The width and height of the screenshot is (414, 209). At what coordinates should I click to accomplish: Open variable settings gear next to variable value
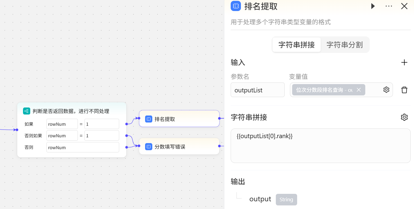(x=386, y=90)
